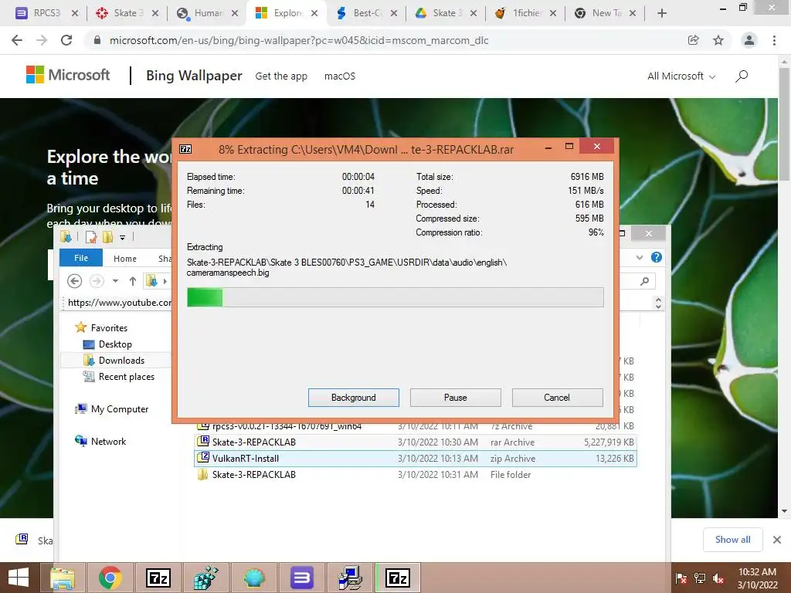Click Show all downloads button
This screenshot has height=593, width=791.
pos(732,540)
